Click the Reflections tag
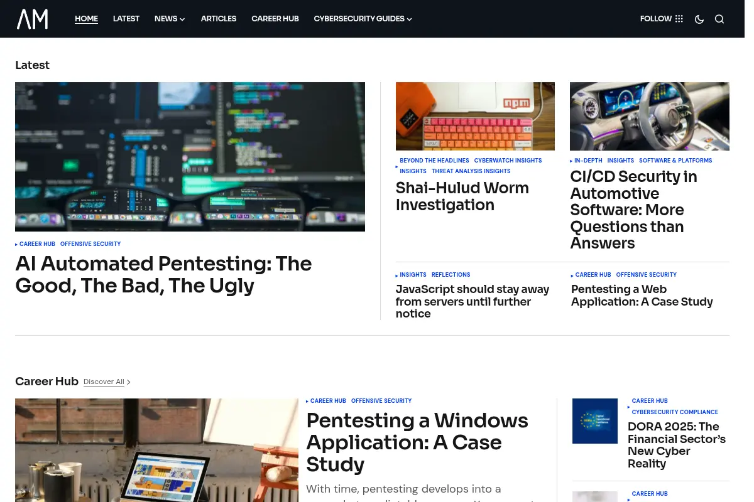Image resolution: width=754 pixels, height=502 pixels. click(x=451, y=275)
